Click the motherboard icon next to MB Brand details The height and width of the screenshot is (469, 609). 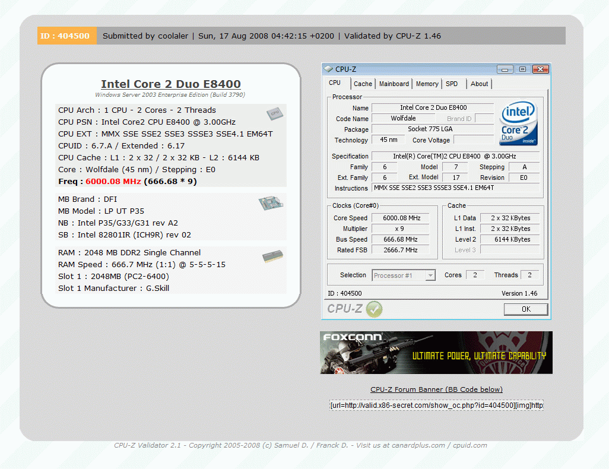[271, 202]
